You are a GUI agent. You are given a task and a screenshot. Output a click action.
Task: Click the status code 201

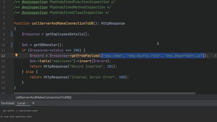(110, 66)
